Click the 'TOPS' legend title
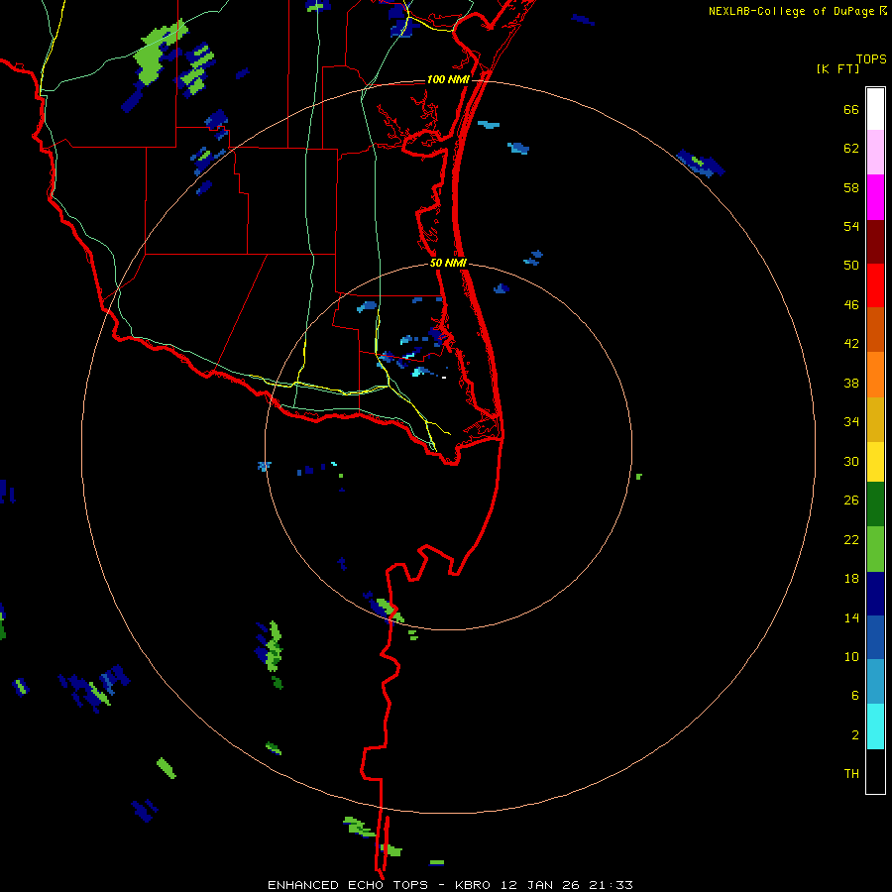This screenshot has height=892, width=892. tap(871, 59)
